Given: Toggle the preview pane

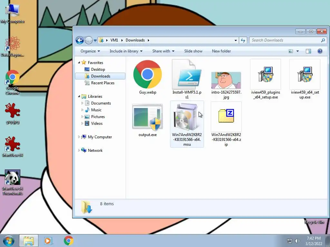Looking at the screenshot, I should [308, 51].
